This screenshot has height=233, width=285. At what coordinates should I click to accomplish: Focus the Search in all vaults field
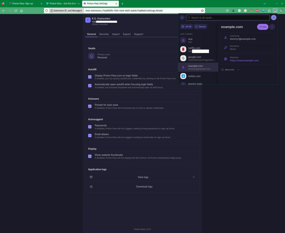[x=228, y=17]
